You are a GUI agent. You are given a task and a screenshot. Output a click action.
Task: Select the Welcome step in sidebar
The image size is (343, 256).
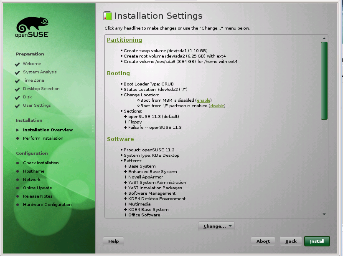point(32,63)
